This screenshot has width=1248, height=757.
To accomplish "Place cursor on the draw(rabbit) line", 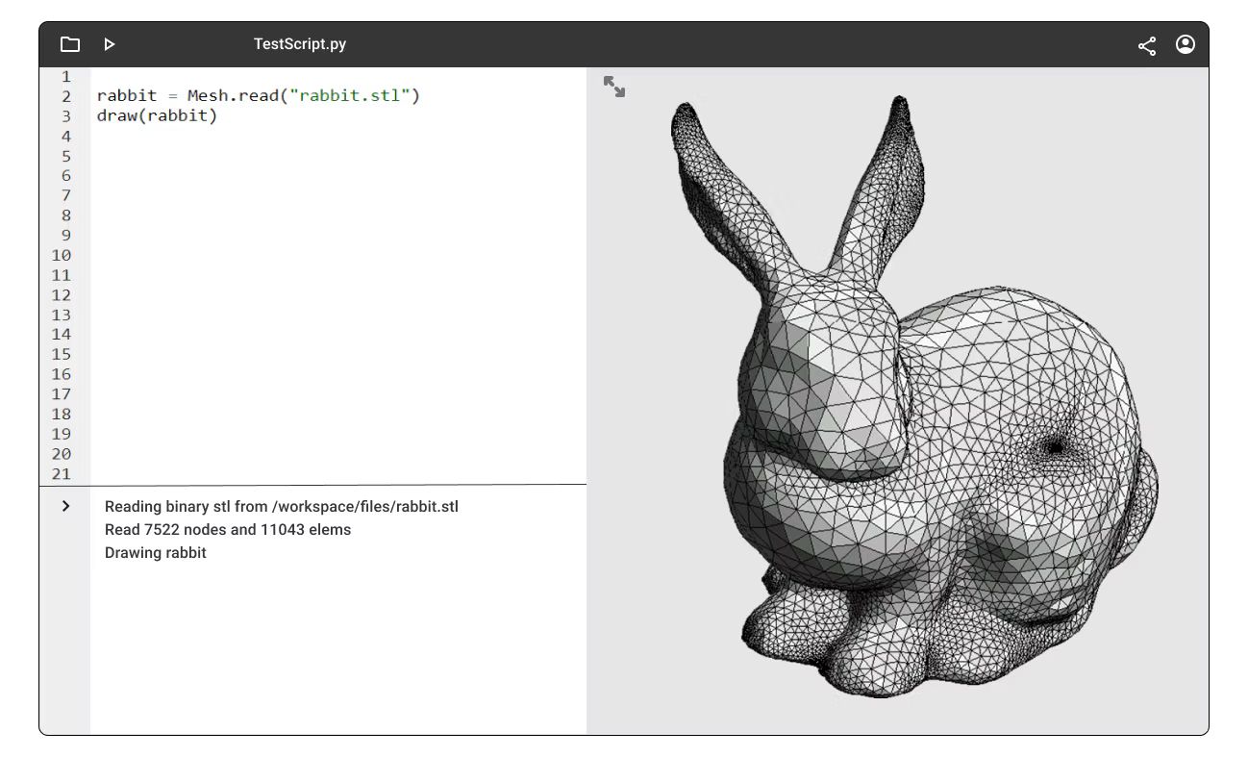I will pos(156,115).
